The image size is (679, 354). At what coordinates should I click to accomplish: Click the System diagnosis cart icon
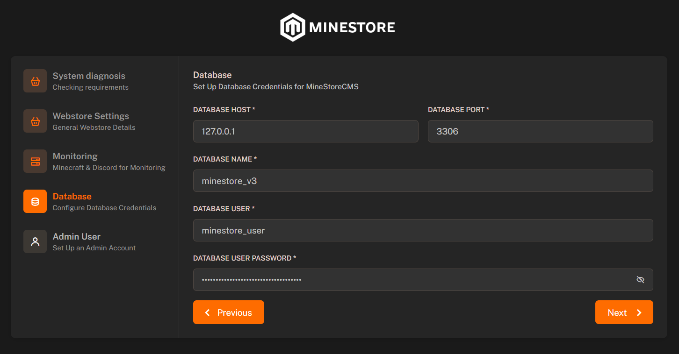pos(35,80)
